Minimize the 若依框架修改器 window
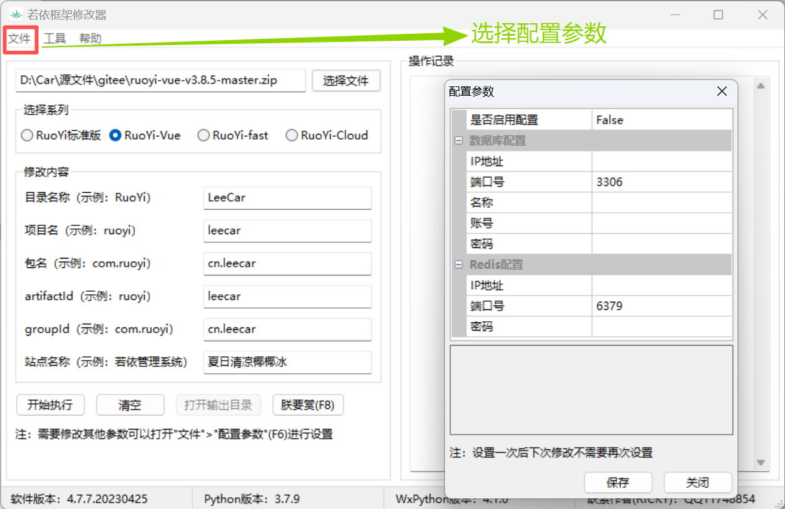Screen dimensions: 785x509 click(675, 14)
